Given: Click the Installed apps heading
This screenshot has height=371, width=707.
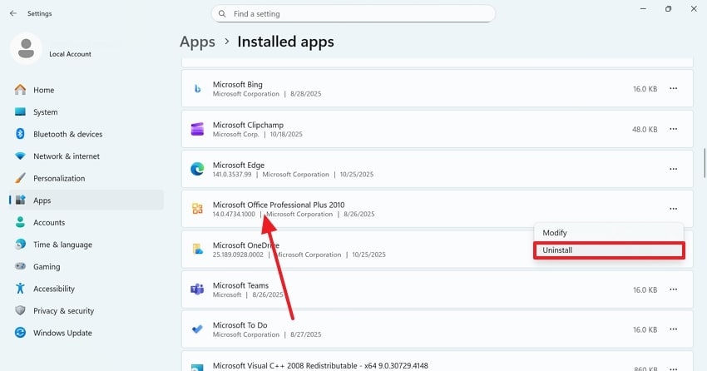Looking at the screenshot, I should (286, 42).
